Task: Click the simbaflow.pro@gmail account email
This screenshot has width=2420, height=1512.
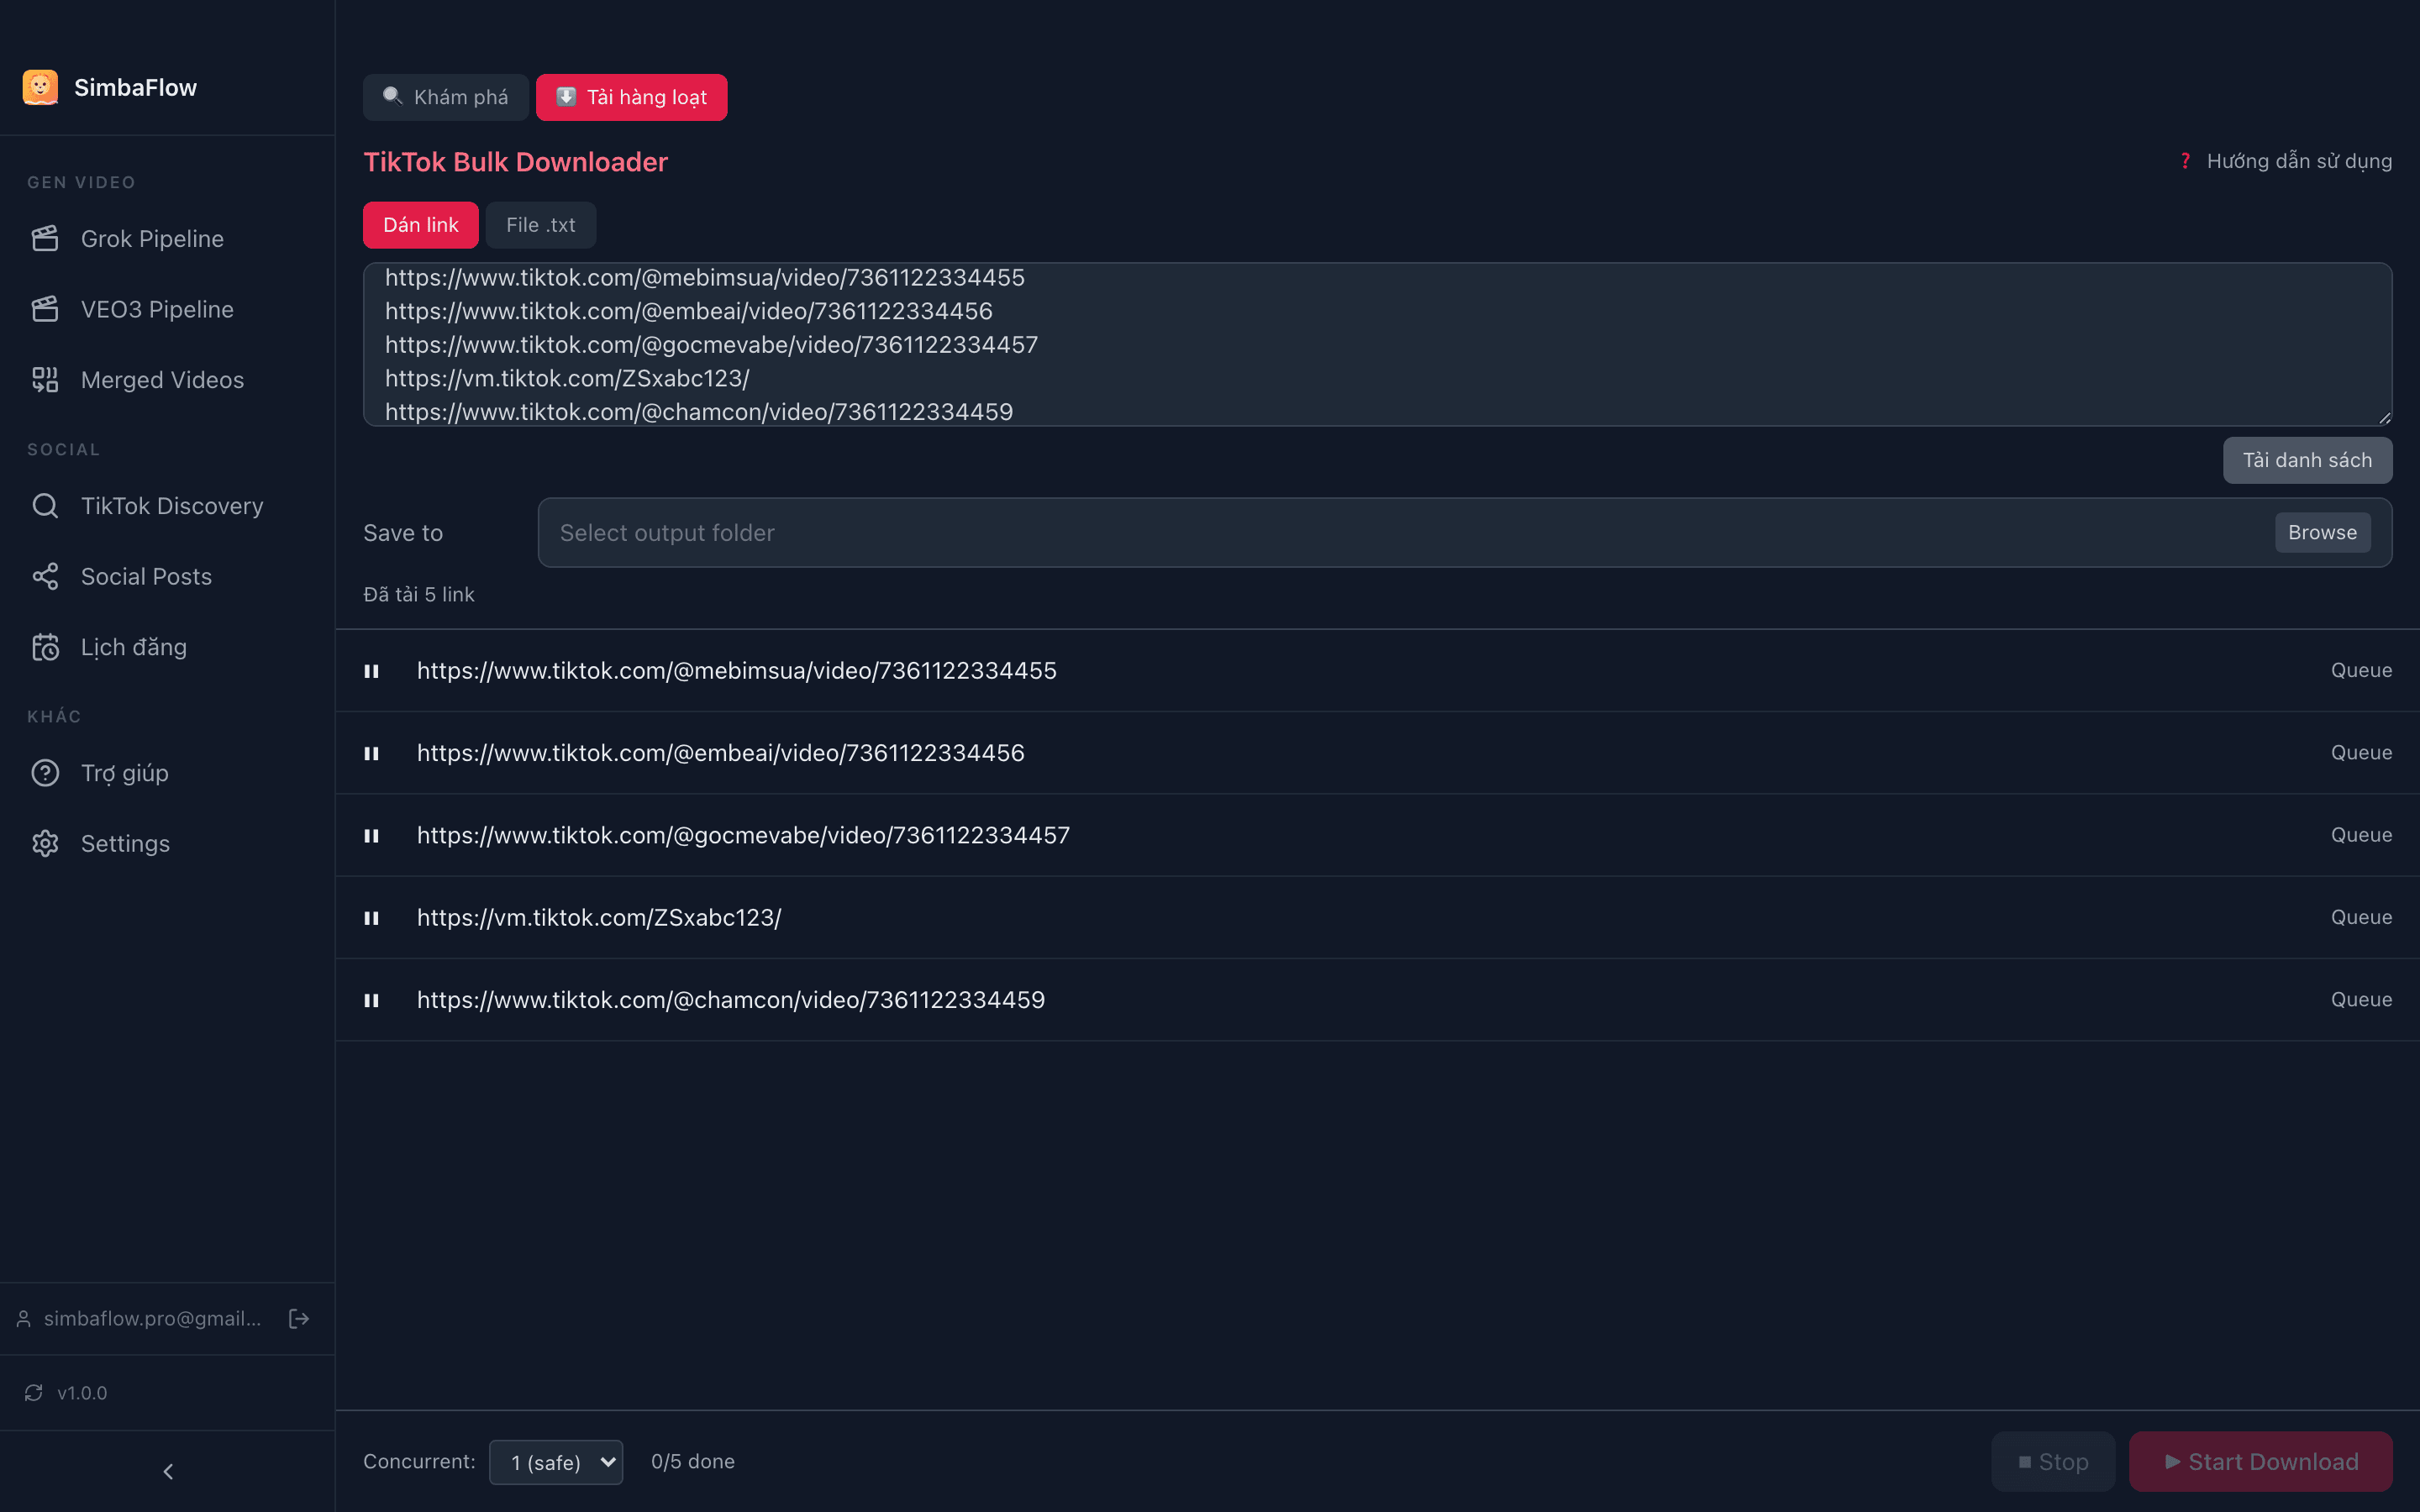Action: 152,1318
